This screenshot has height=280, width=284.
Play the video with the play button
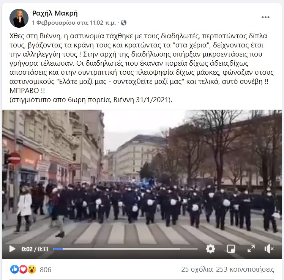click(12, 249)
